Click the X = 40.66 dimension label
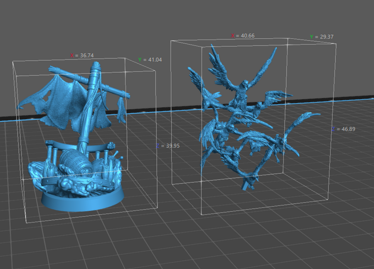Viewport: 374px width, 269px height. pos(243,36)
